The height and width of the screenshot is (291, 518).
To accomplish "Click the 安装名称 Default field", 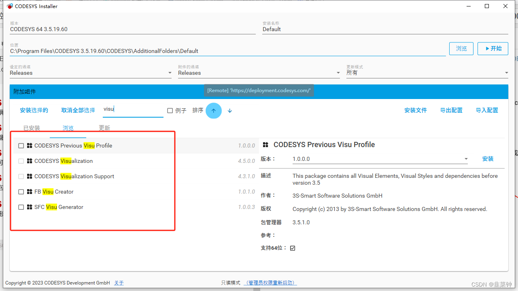I will (x=385, y=29).
